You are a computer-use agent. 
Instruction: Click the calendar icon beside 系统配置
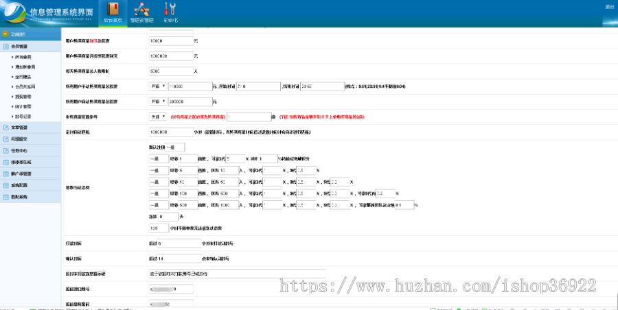point(6,185)
